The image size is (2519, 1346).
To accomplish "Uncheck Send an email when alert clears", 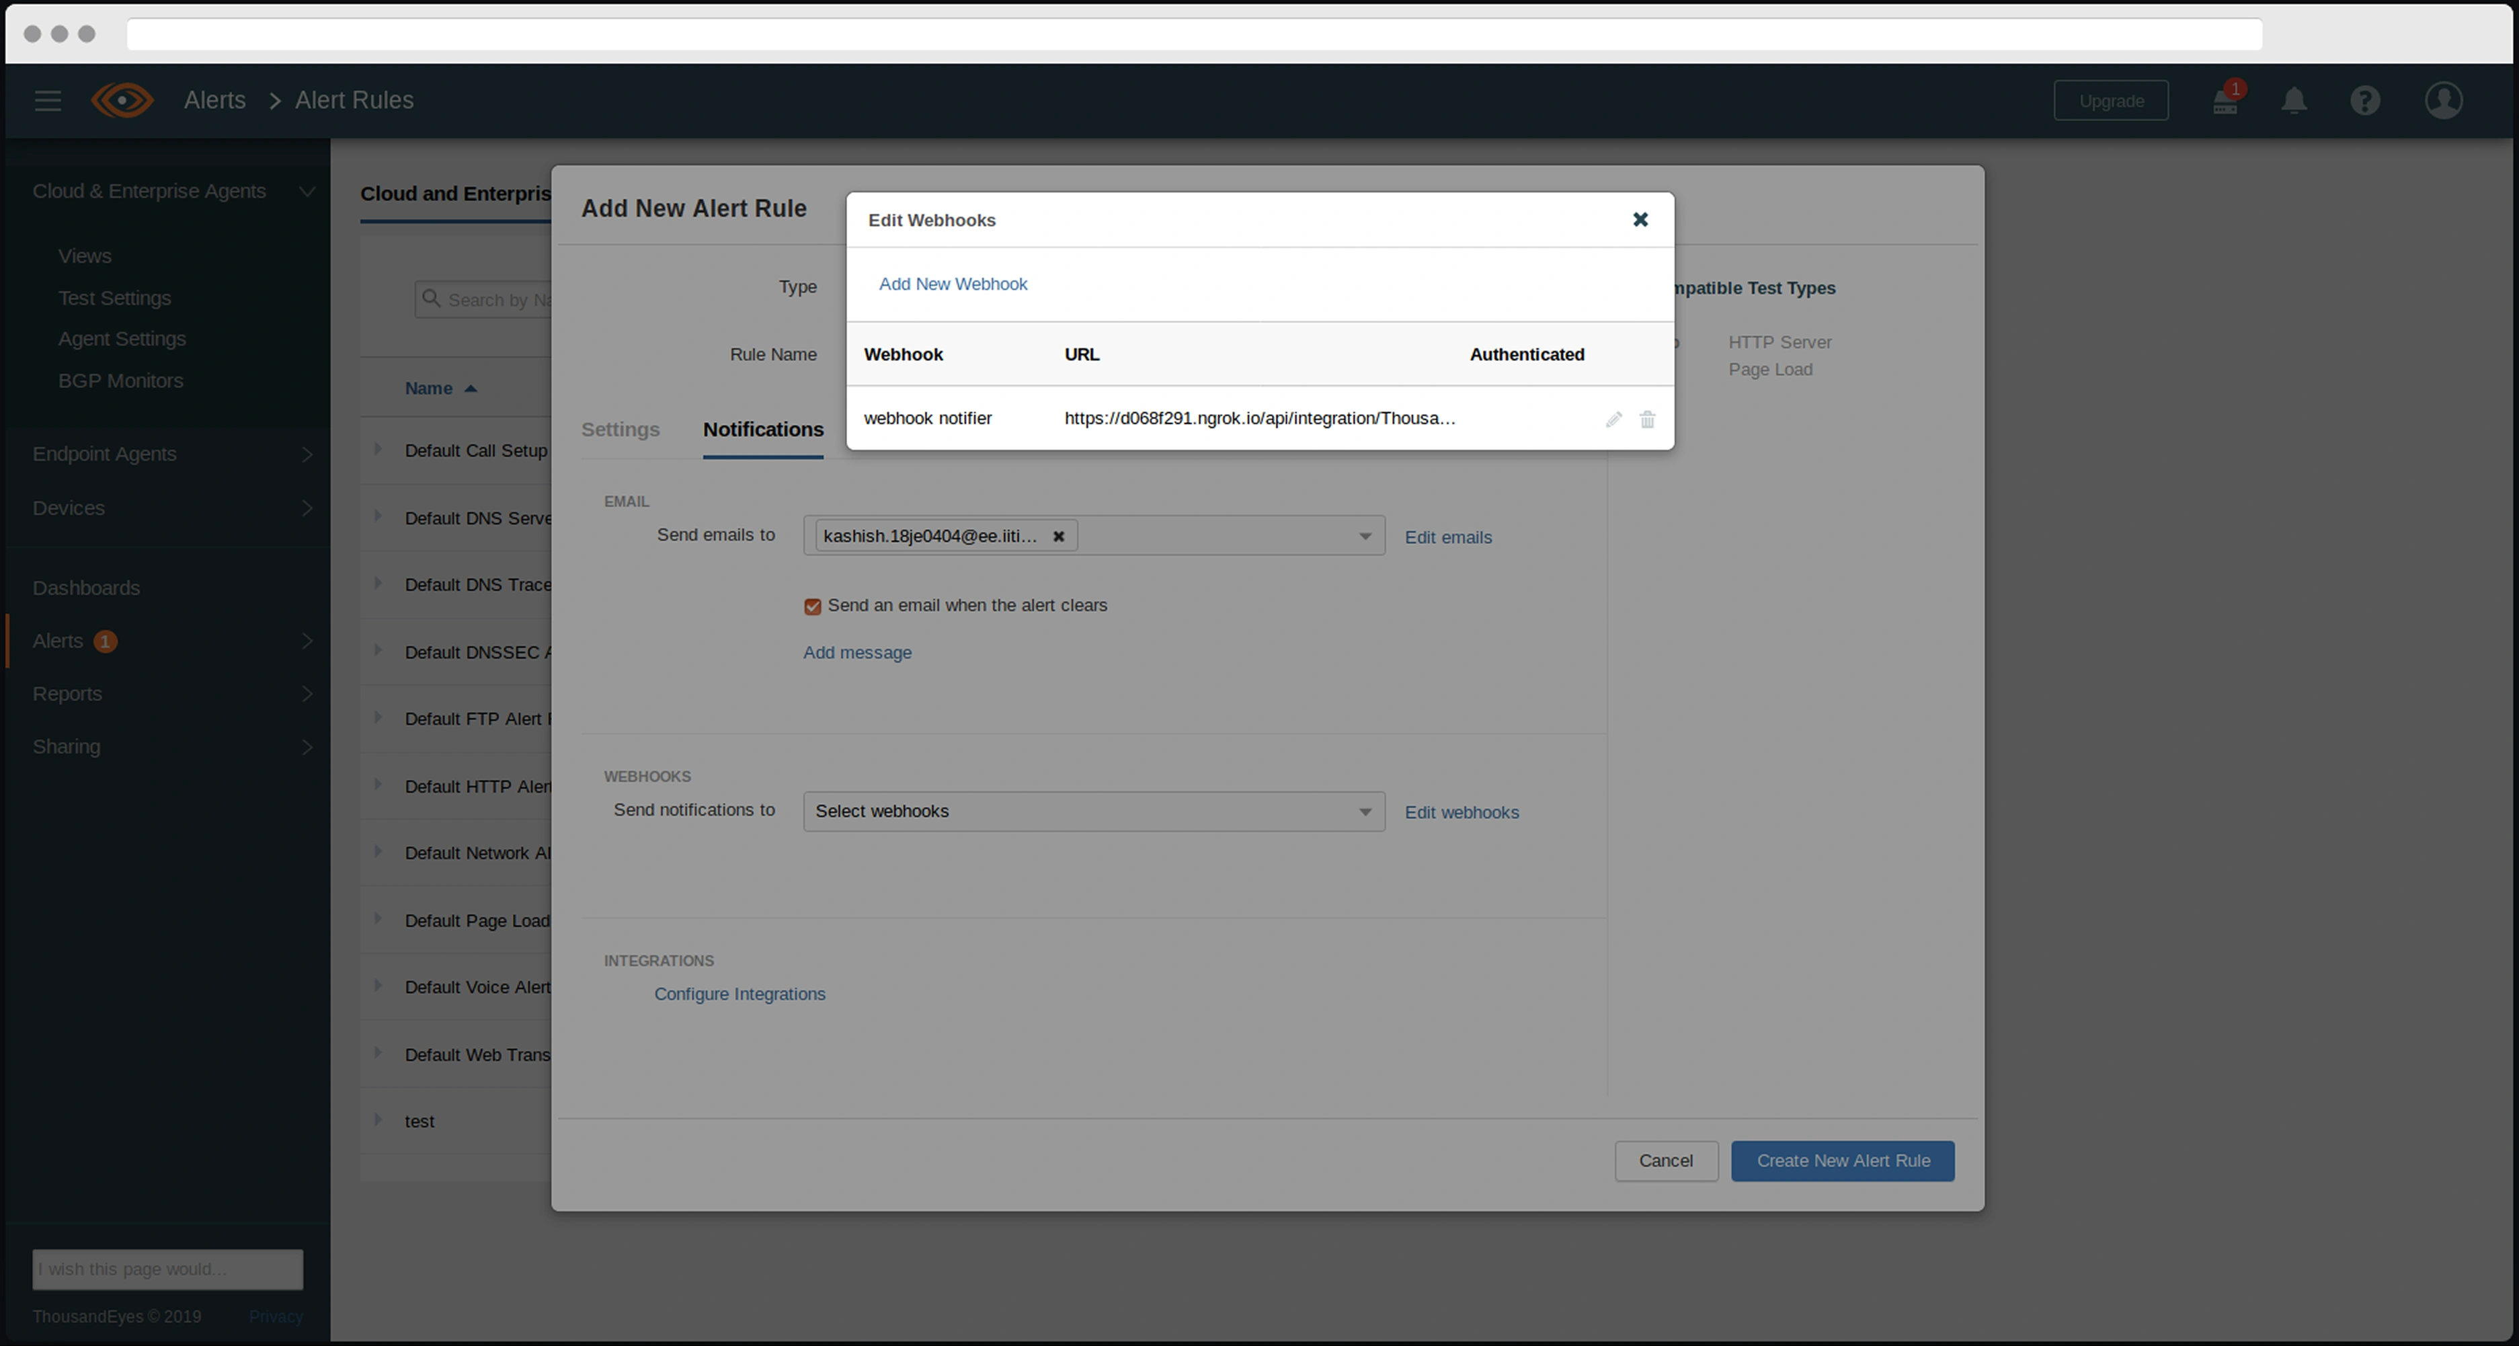I will (813, 606).
